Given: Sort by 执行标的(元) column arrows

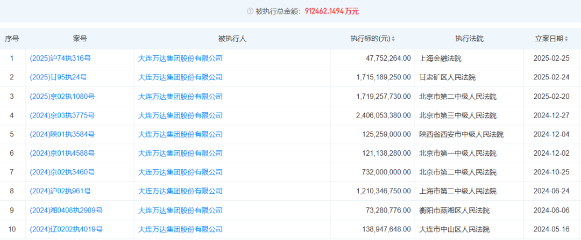Looking at the screenshot, I should [393, 39].
